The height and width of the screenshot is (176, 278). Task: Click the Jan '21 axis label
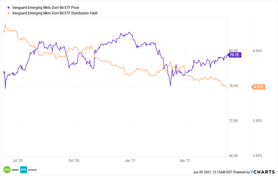click(x=130, y=161)
